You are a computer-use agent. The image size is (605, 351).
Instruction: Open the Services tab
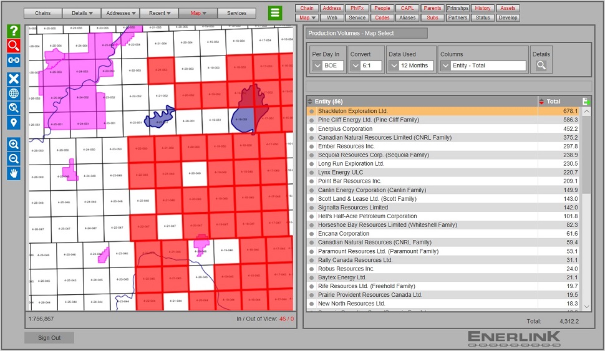(236, 13)
